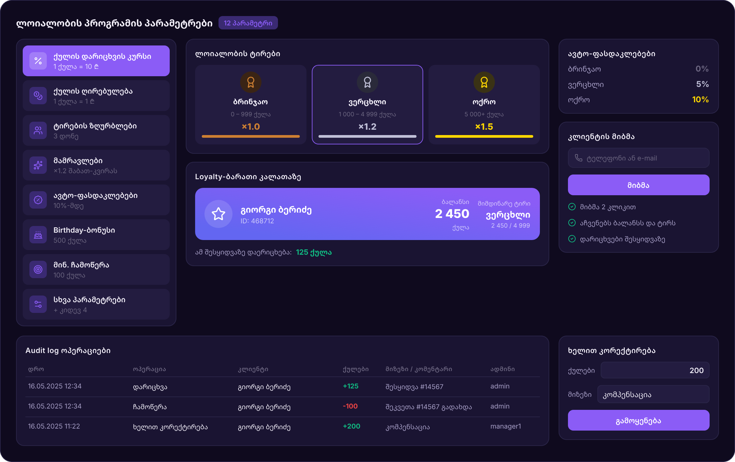Click the discount badge icon of ავტო-ფასდაკლებები
The image size is (735, 462).
pyautogui.click(x=38, y=200)
